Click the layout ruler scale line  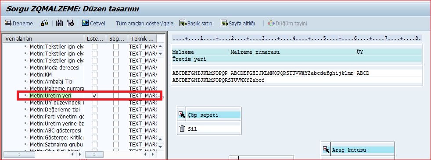pos(296,38)
